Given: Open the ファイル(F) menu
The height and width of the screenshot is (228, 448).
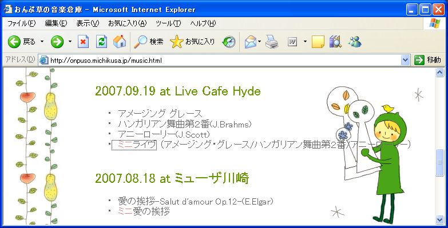Looking at the screenshot, I should 21,23.
